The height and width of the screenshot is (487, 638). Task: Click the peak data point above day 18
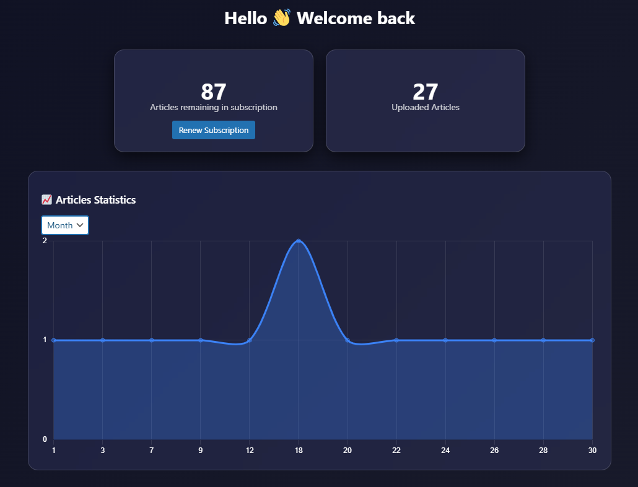pyautogui.click(x=299, y=241)
